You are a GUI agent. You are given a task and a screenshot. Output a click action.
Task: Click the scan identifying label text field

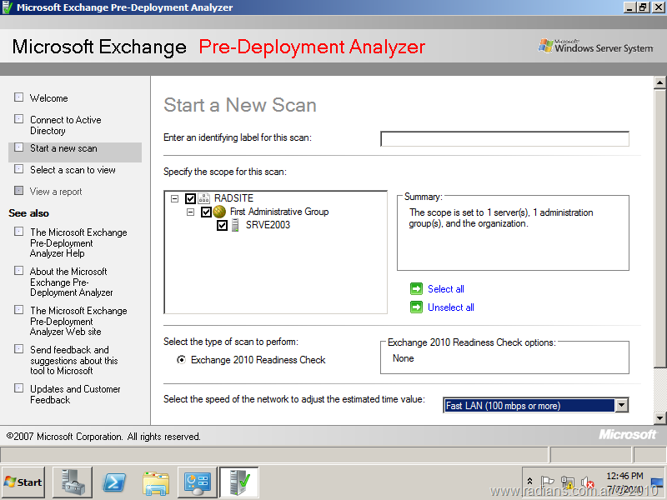pos(504,139)
